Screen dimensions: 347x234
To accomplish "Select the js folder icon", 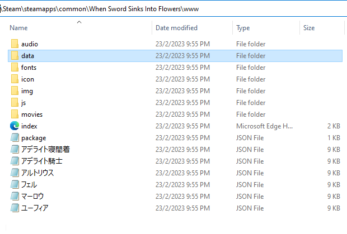I will pyautogui.click(x=15, y=102).
